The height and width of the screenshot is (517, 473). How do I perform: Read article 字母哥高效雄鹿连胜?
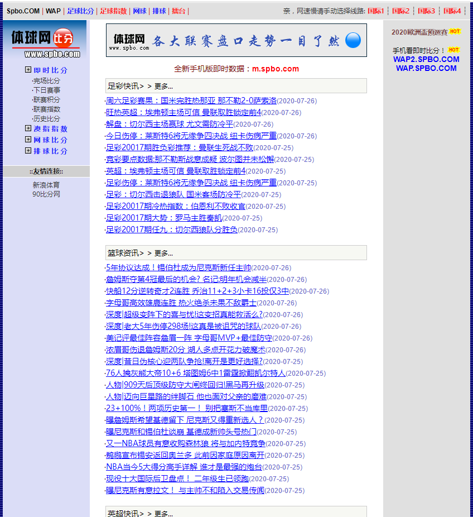(x=181, y=303)
